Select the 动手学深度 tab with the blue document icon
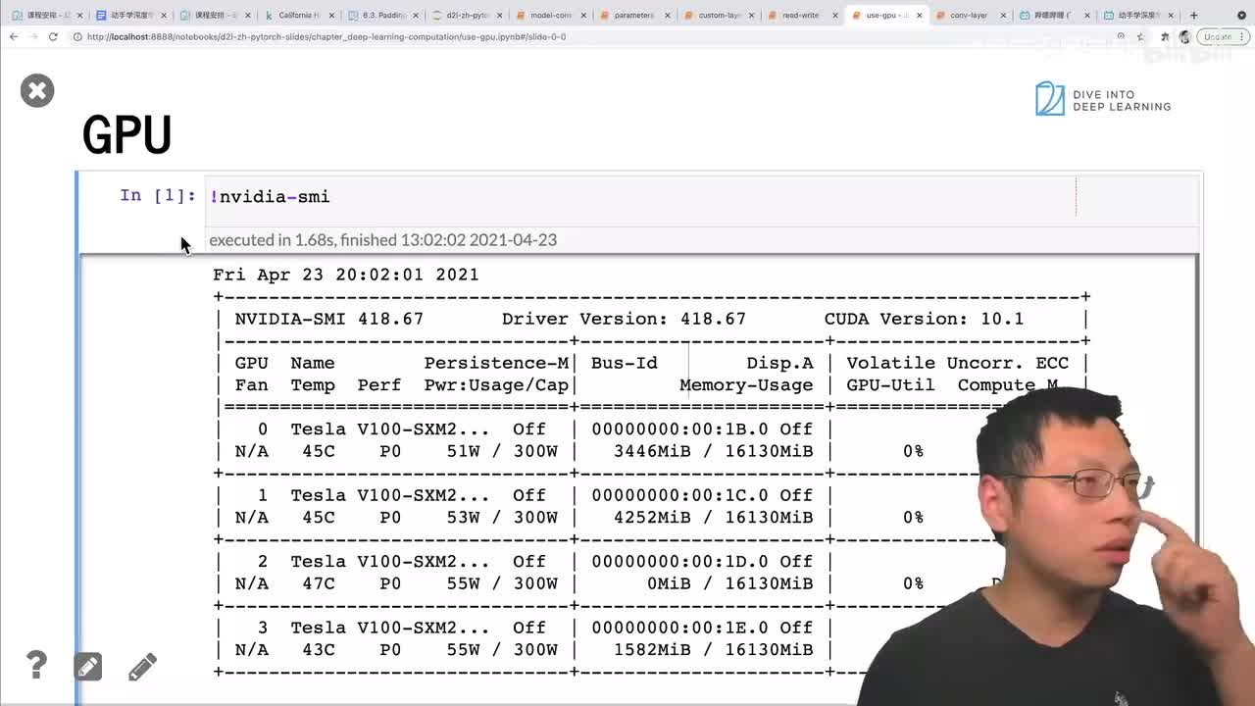 [131, 16]
